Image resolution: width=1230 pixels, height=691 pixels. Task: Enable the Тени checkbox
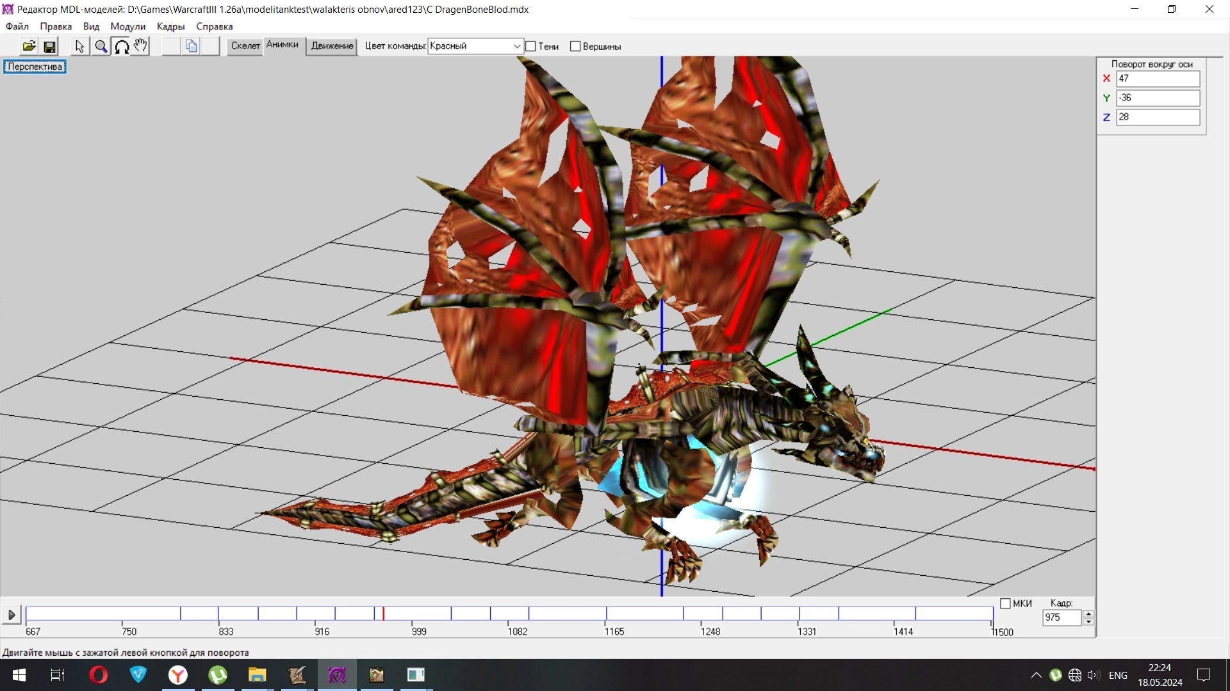point(531,46)
